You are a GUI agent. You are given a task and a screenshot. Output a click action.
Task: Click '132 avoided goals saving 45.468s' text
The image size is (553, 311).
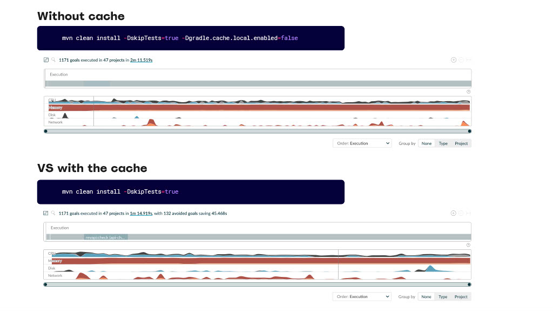pos(195,214)
